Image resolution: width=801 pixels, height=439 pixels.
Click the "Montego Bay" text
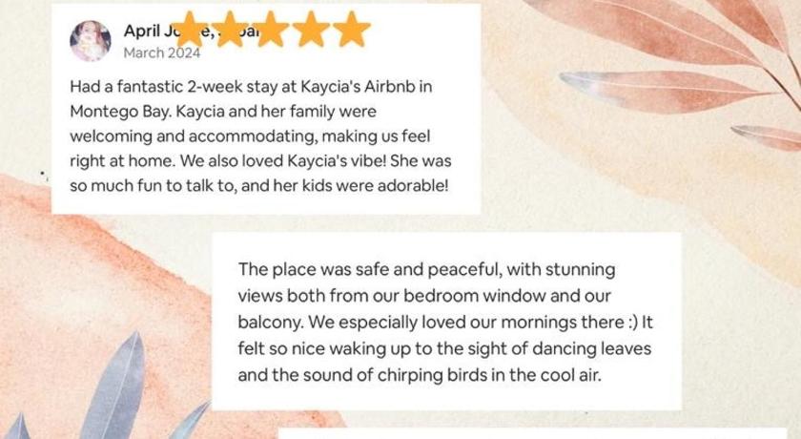tap(119, 112)
